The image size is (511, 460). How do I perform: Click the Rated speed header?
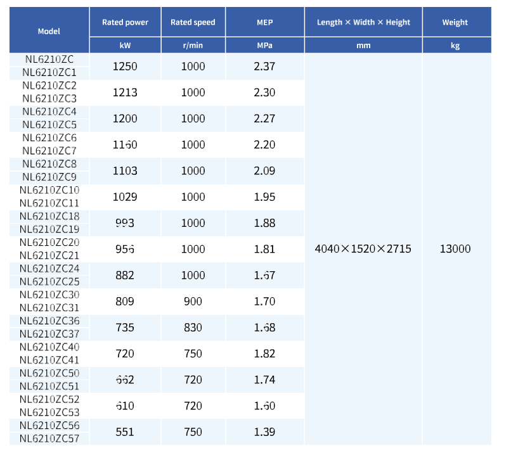point(193,22)
